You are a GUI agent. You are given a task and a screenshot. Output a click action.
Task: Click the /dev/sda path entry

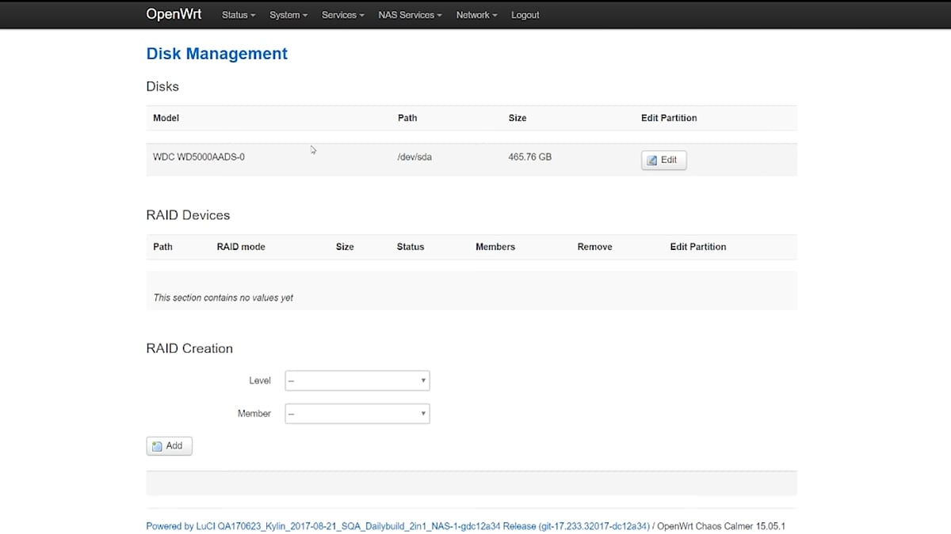coord(414,157)
